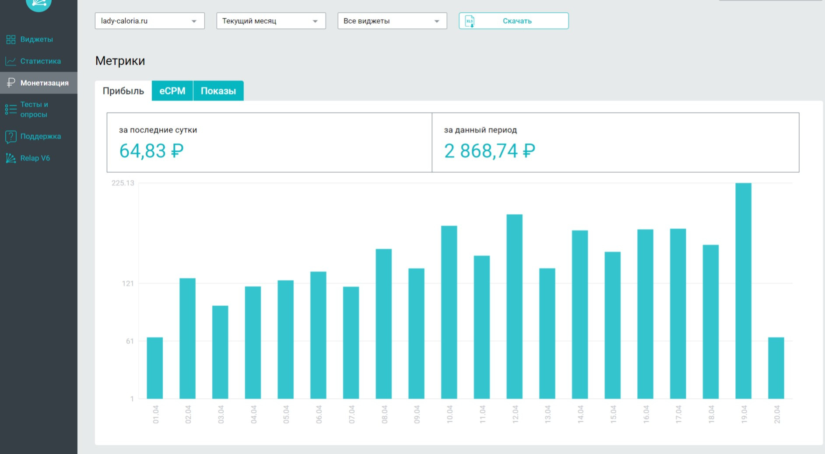
Task: Open the Поддержка support link
Action: (x=41, y=136)
